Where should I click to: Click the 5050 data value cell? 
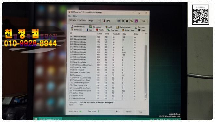pyautogui.click(x=124, y=53)
